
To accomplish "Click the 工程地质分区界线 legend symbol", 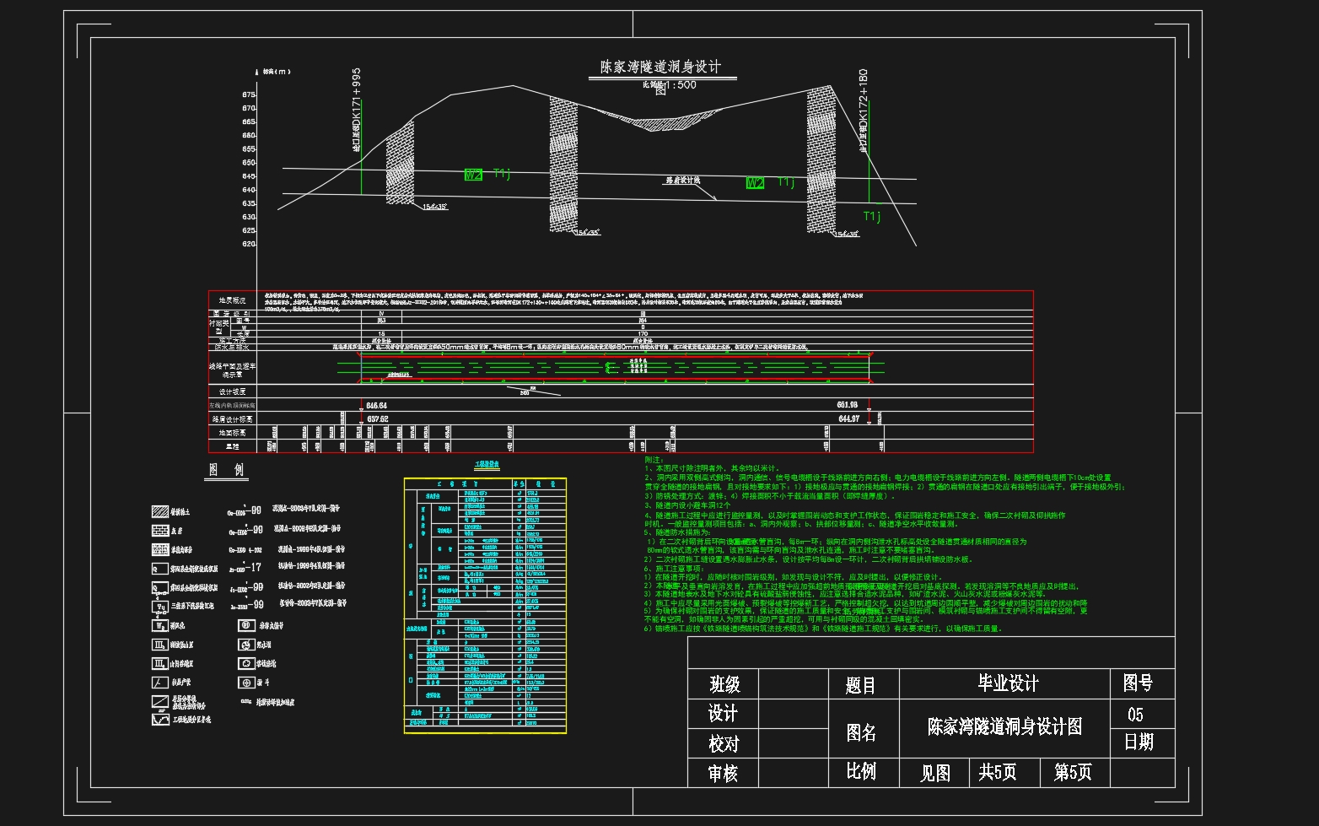I will (160, 720).
